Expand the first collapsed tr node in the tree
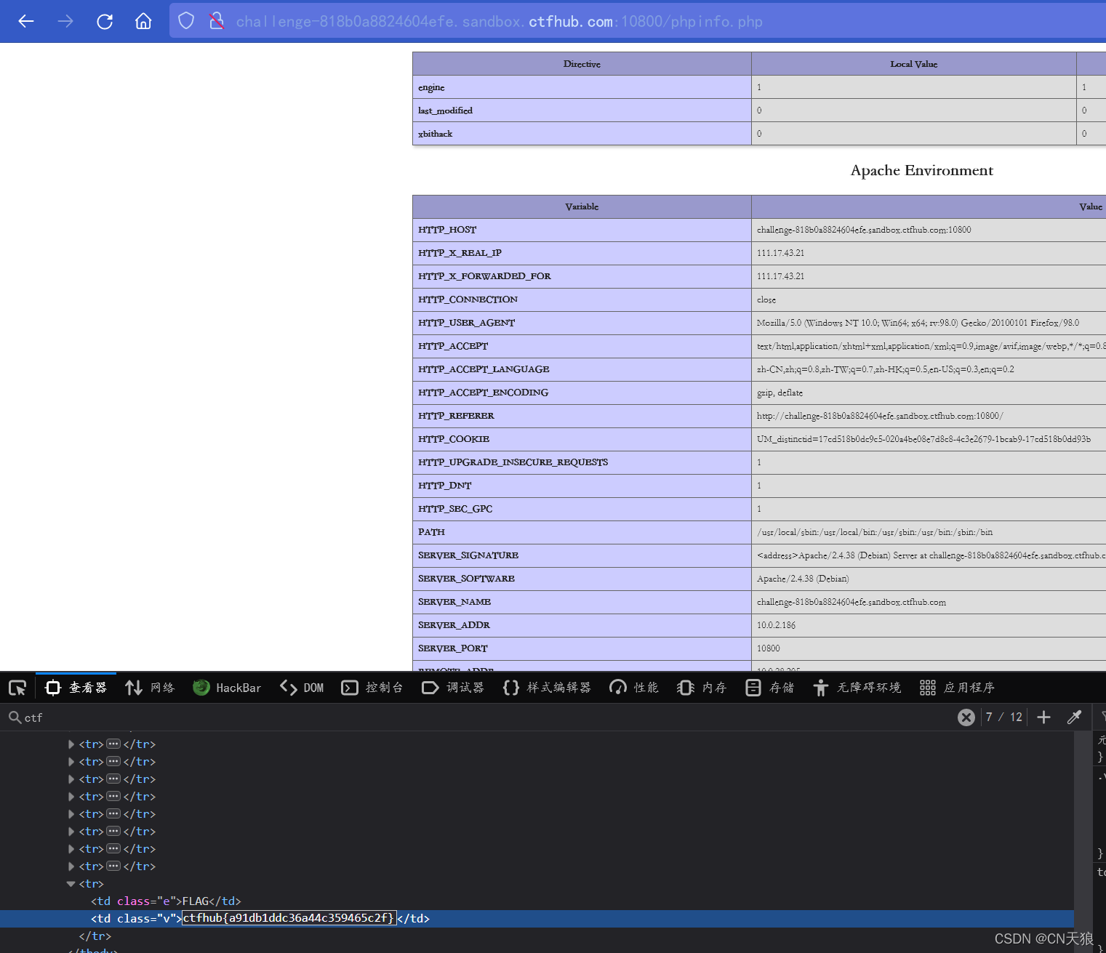 pos(71,744)
